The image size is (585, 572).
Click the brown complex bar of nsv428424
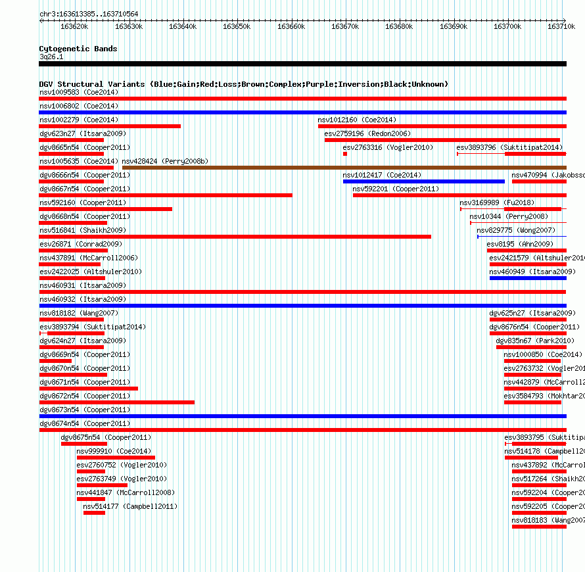pos(344,168)
